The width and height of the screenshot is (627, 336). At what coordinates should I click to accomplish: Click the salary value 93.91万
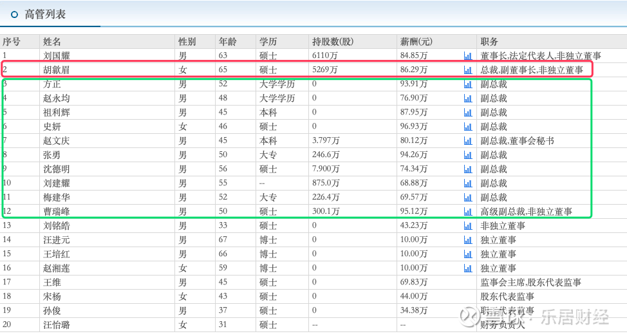pyautogui.click(x=414, y=84)
